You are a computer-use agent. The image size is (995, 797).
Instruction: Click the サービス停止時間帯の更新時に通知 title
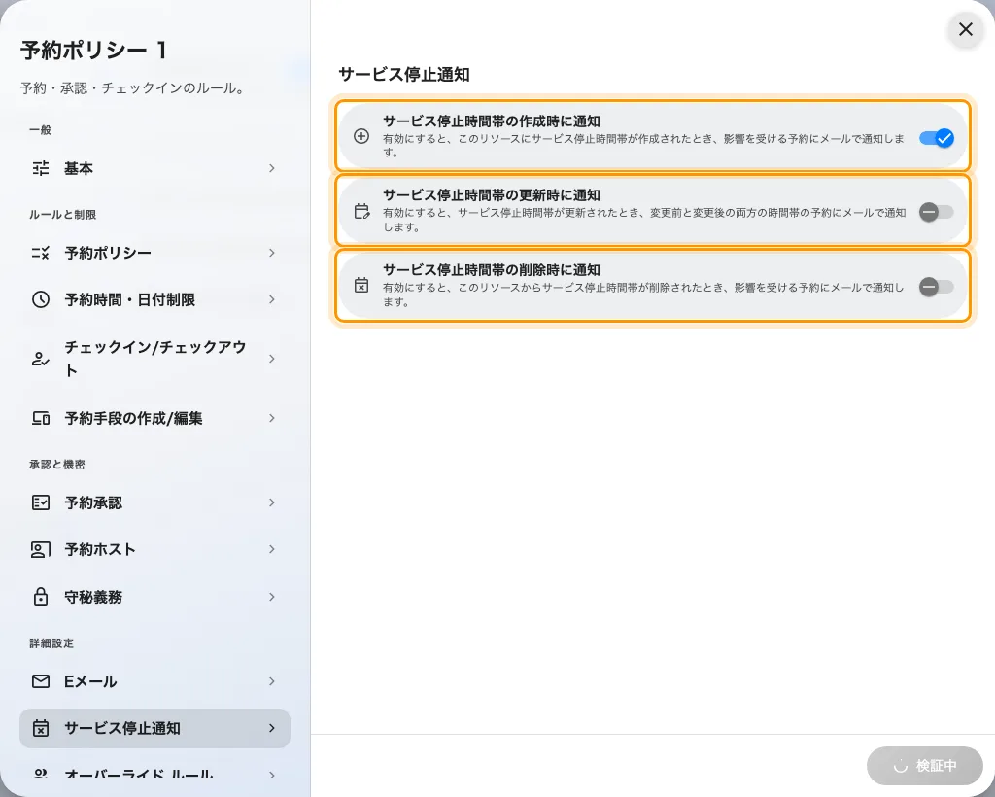tap(492, 195)
